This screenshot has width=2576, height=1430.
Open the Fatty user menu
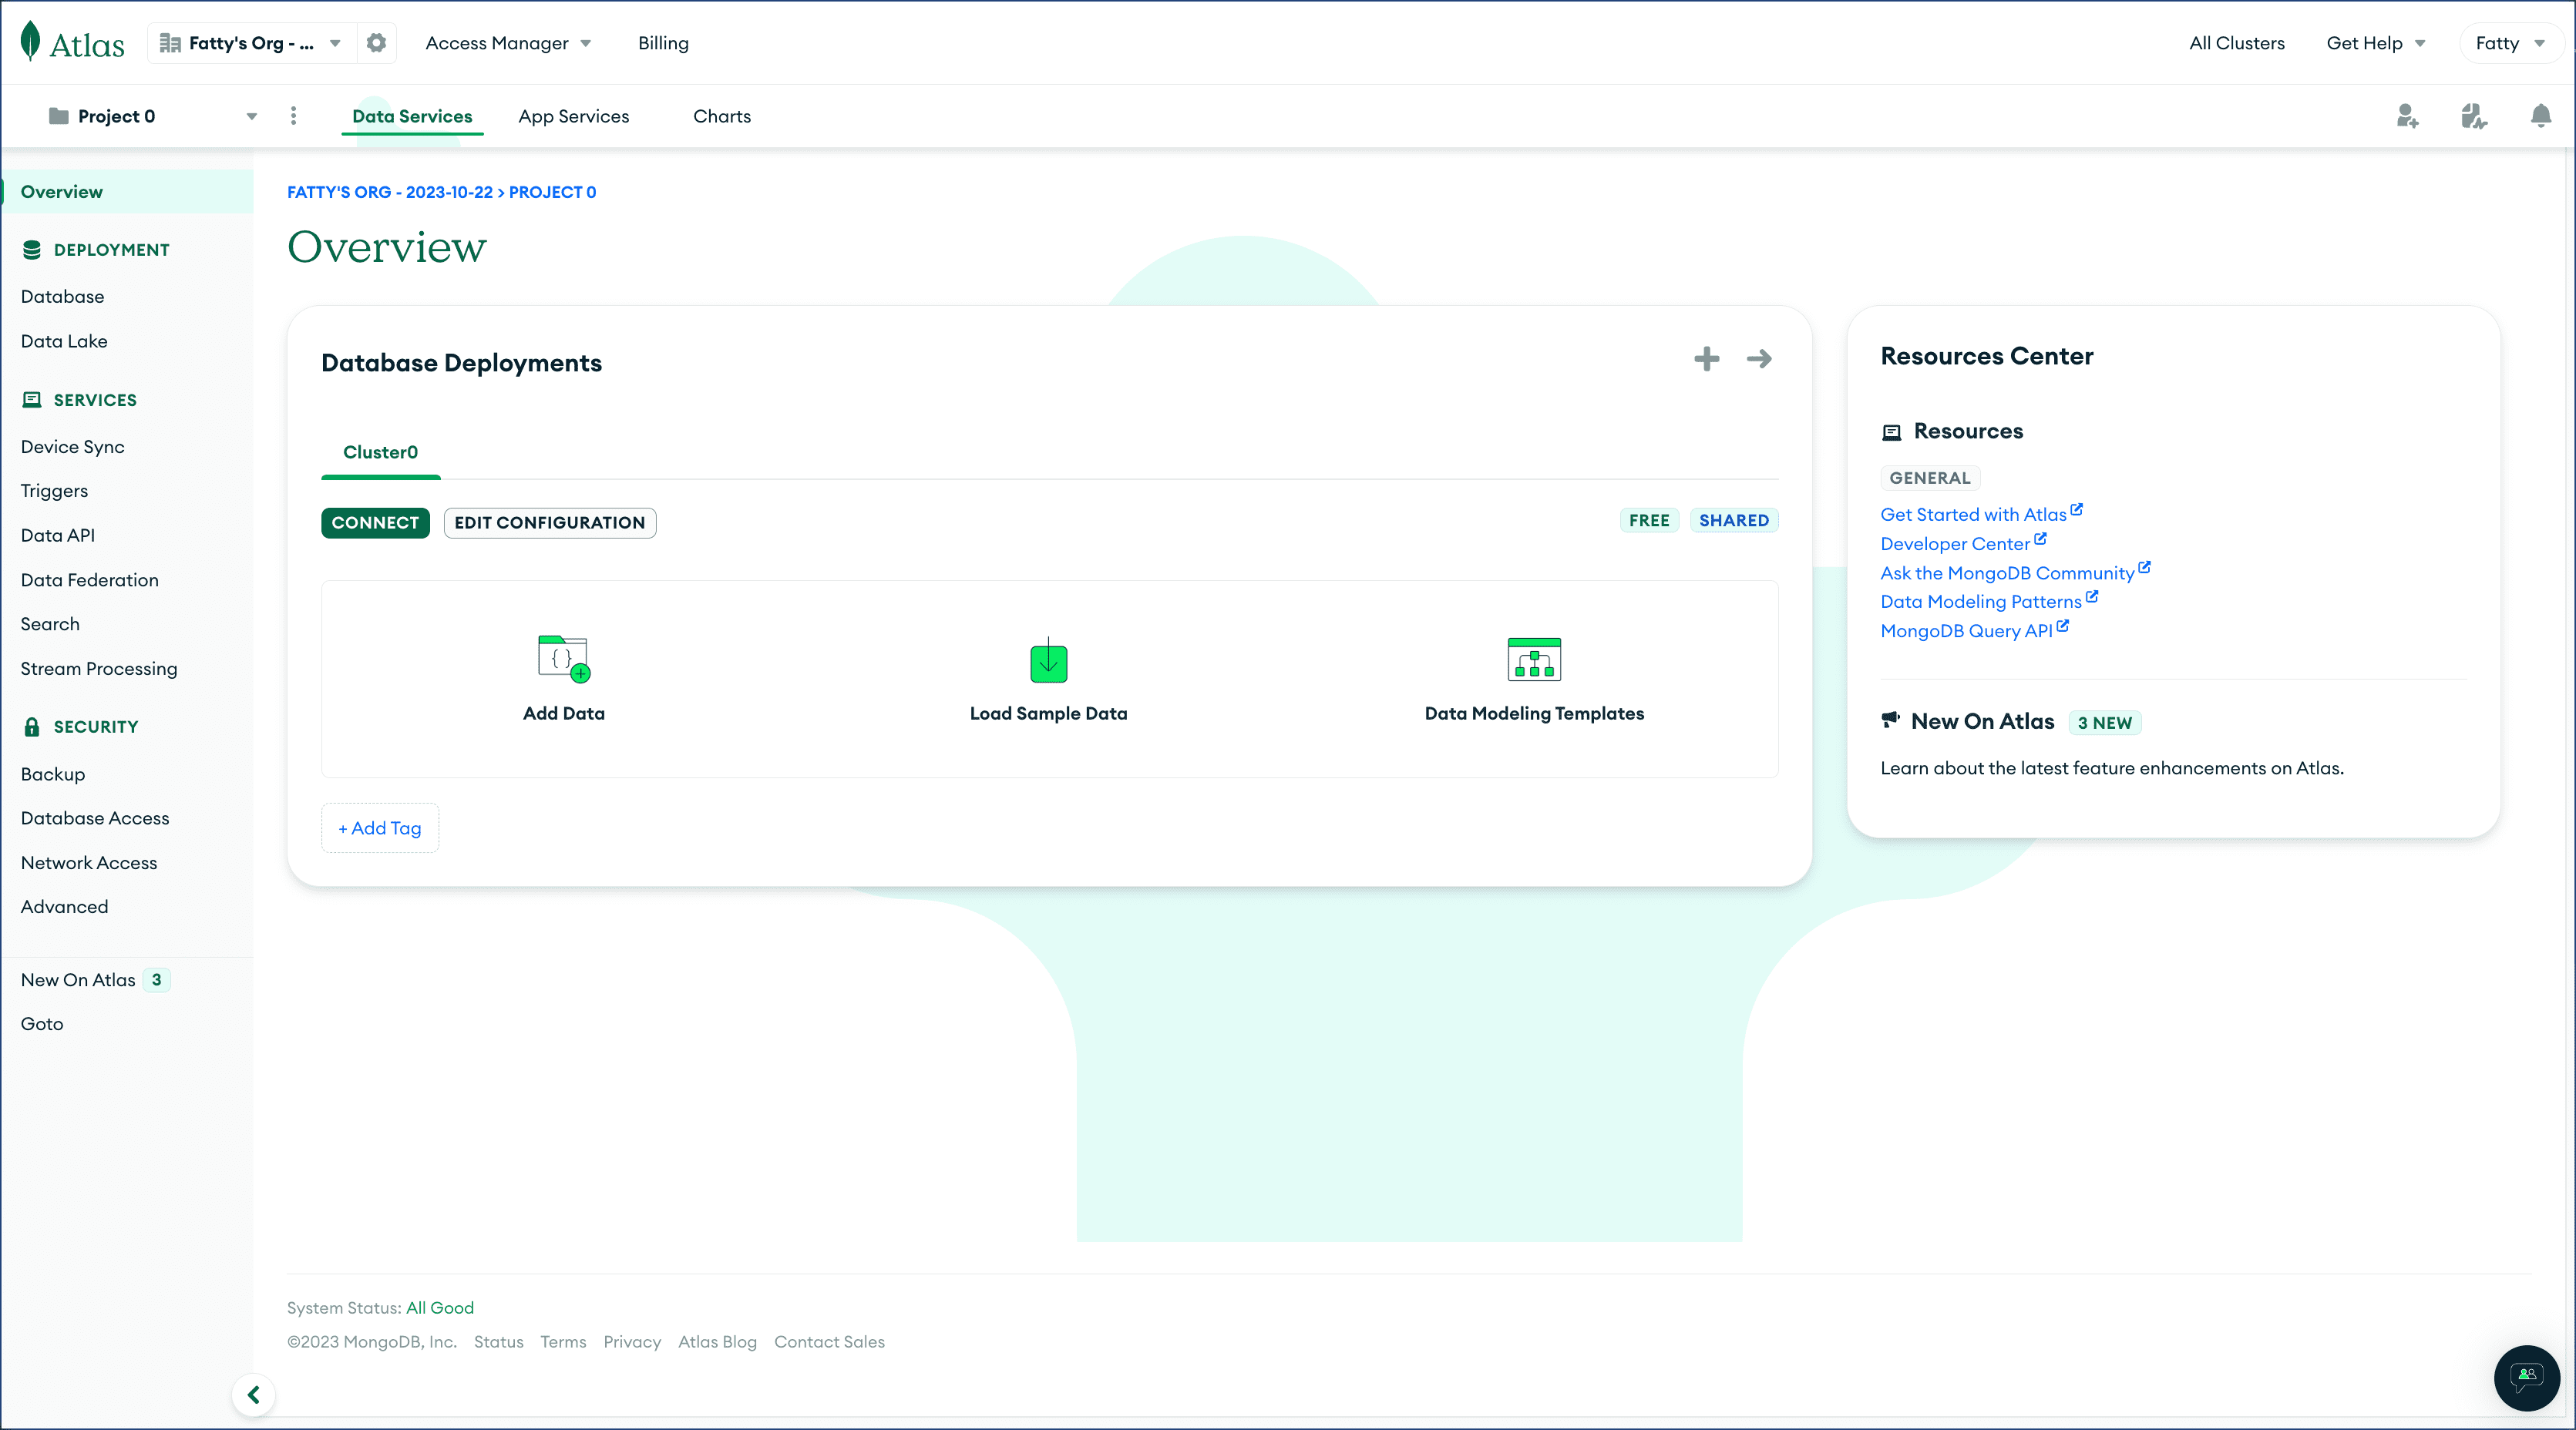(2510, 43)
